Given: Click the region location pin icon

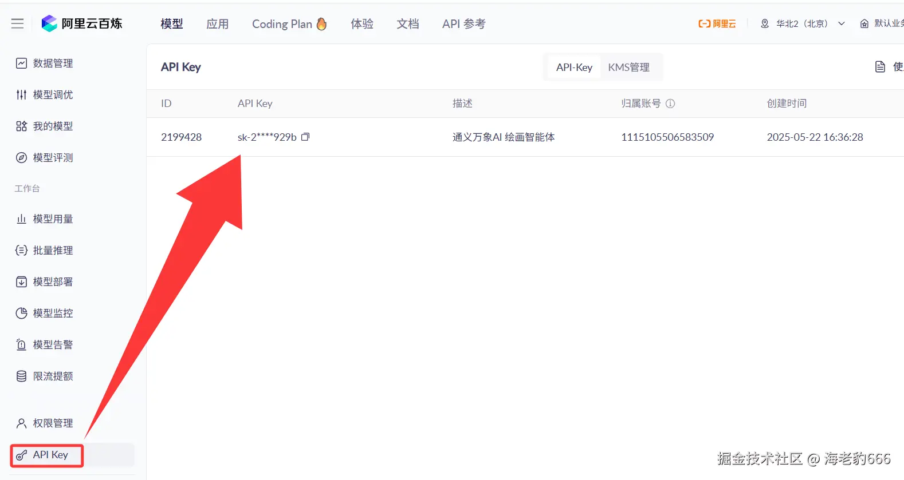Looking at the screenshot, I should pos(765,23).
